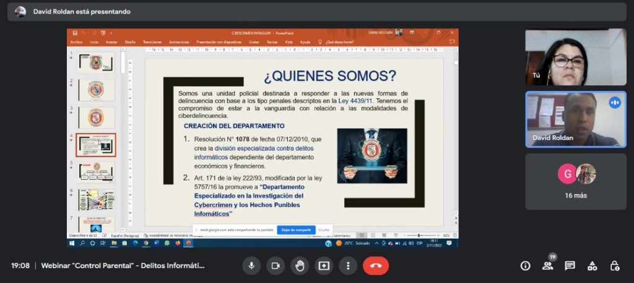Open the 'Transiciones' ribbon tab

[152, 42]
